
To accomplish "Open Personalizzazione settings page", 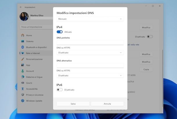I will pyautogui.click(x=36, y=59).
